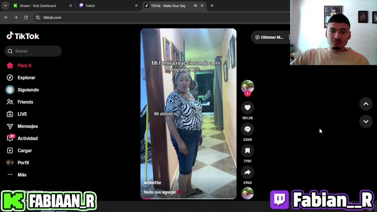Click the Buscar search field

coord(33,51)
